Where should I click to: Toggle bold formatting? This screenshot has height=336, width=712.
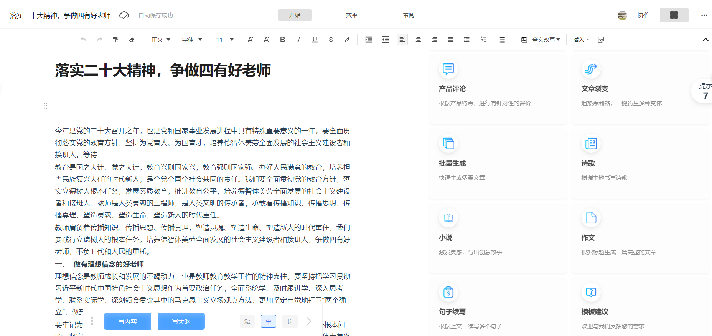click(x=283, y=40)
